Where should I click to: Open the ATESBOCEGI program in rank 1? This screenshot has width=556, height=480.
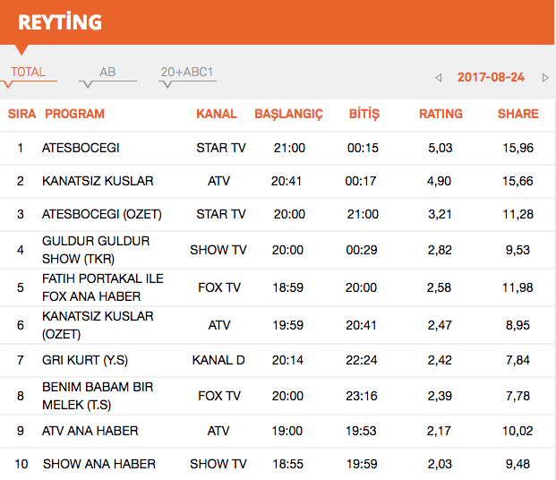click(x=81, y=148)
